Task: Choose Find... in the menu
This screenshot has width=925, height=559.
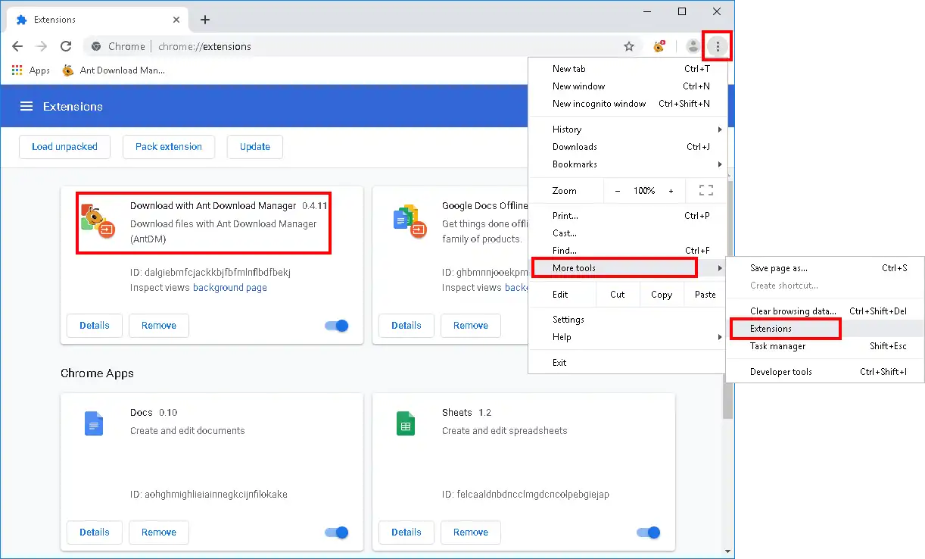Action: [628, 251]
